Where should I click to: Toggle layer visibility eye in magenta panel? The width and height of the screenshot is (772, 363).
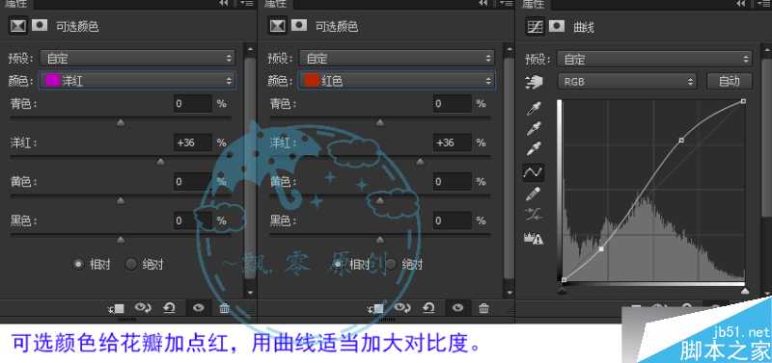199,308
